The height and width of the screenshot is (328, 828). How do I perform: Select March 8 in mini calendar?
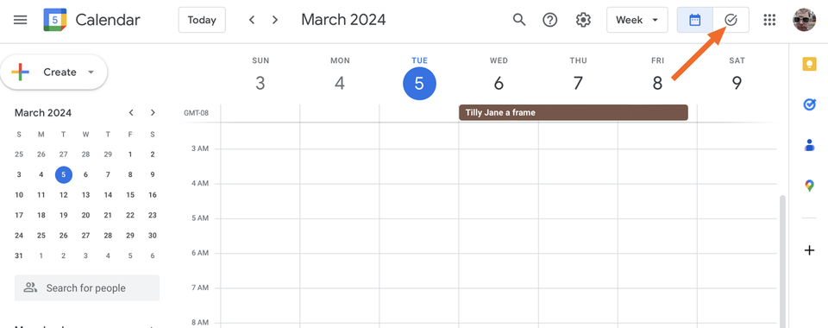pos(130,174)
